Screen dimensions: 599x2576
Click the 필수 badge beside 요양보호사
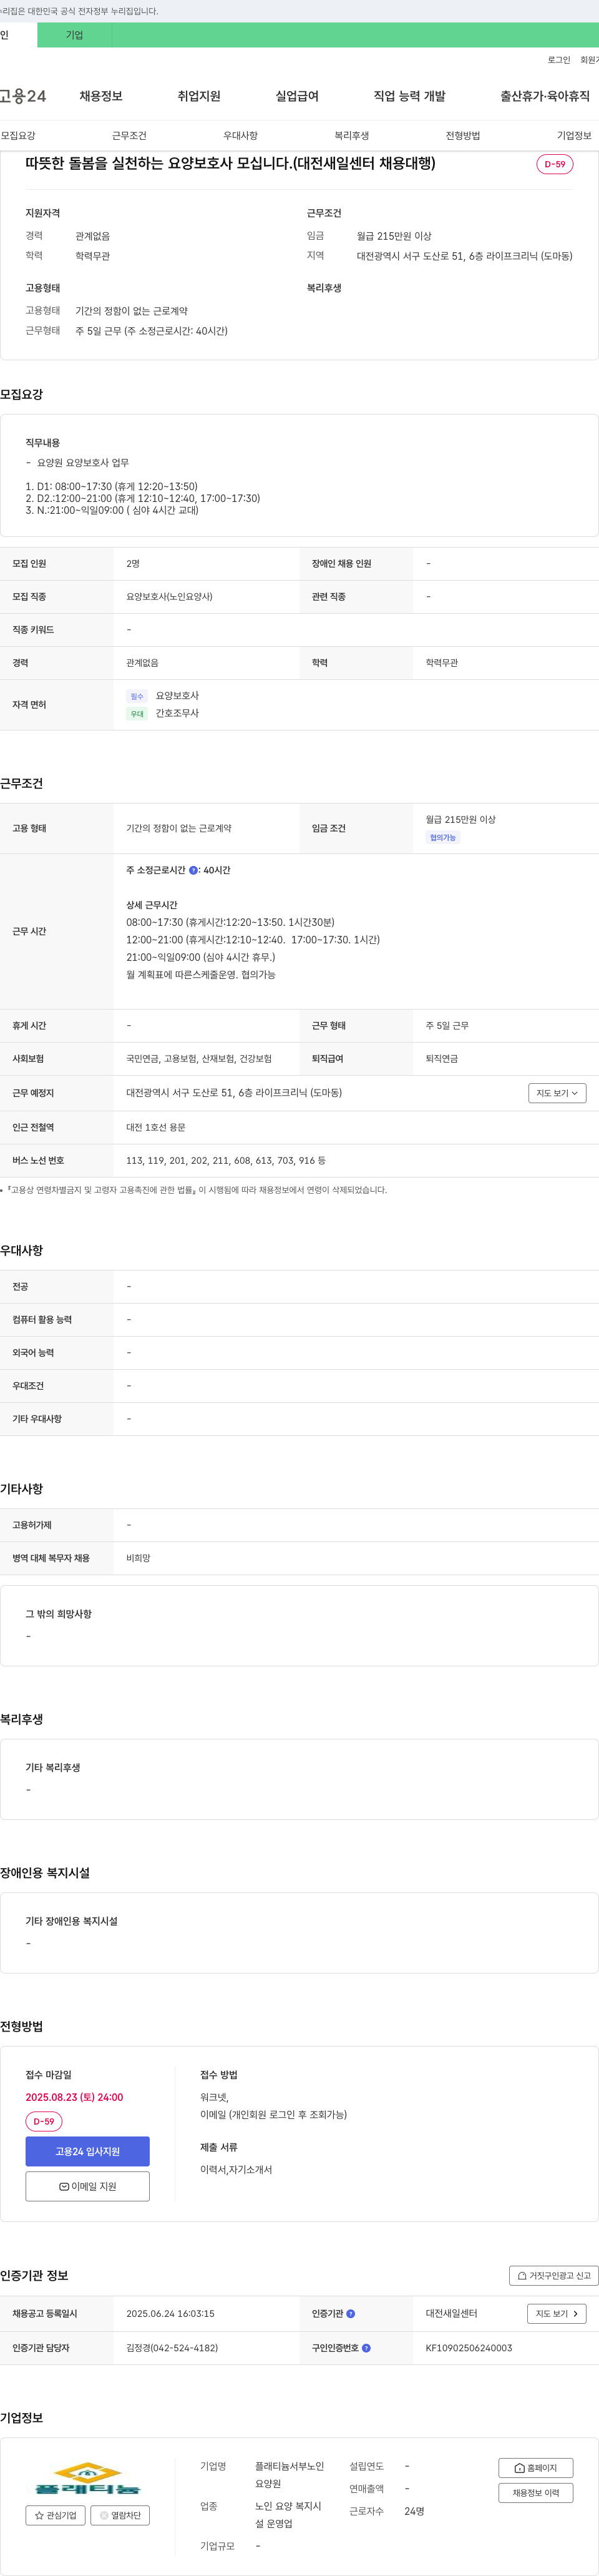point(137,696)
